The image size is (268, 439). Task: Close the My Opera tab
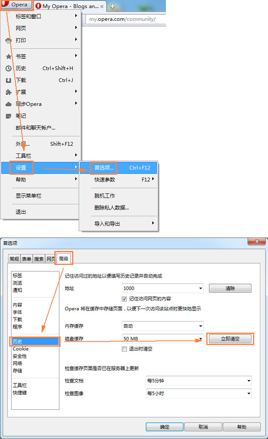(x=102, y=6)
